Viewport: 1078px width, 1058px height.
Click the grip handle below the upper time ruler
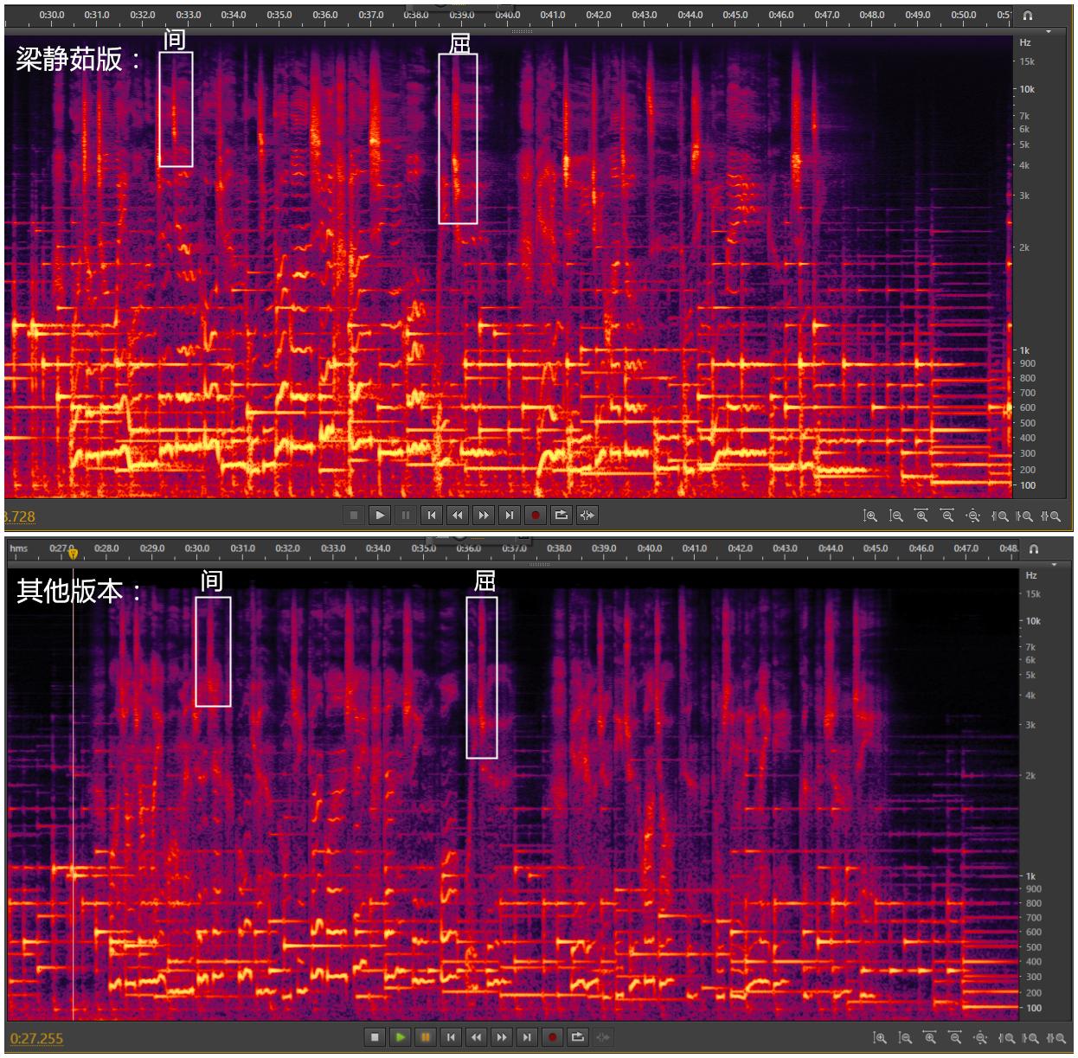522,31
